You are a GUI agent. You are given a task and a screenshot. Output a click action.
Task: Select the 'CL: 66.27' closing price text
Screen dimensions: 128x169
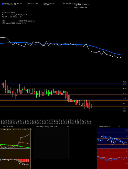pos(47,5)
